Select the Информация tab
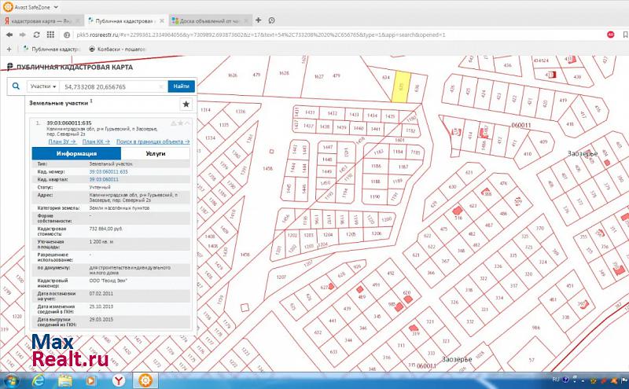 tap(76, 154)
